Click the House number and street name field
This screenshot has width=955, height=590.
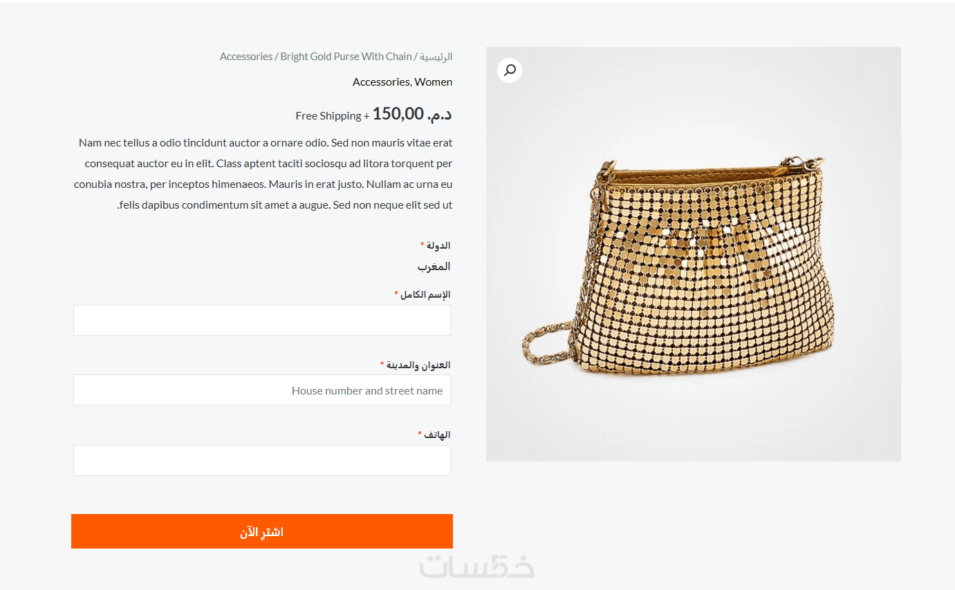pyautogui.click(x=262, y=390)
